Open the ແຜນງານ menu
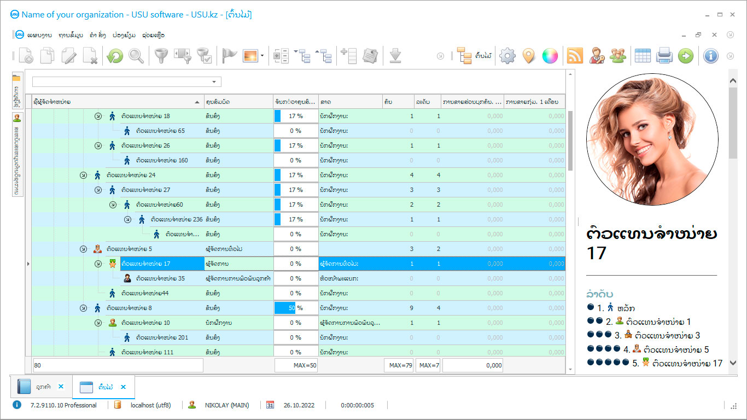The height and width of the screenshot is (420, 747). pos(39,35)
